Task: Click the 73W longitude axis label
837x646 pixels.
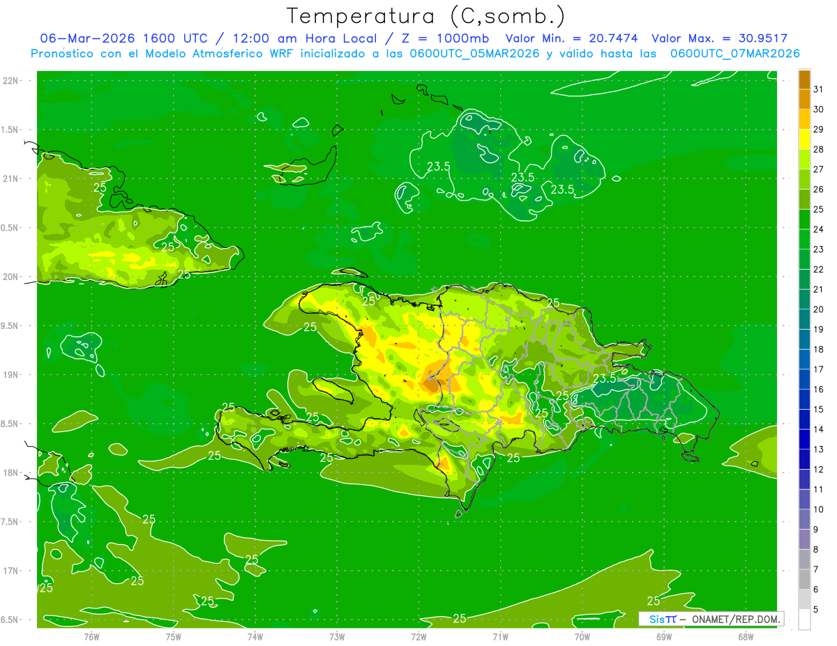Action: [x=337, y=637]
